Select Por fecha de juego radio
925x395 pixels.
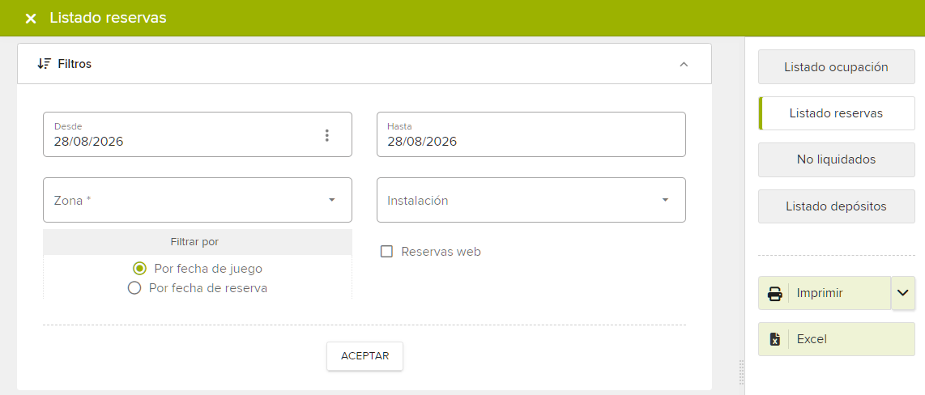[x=139, y=268]
